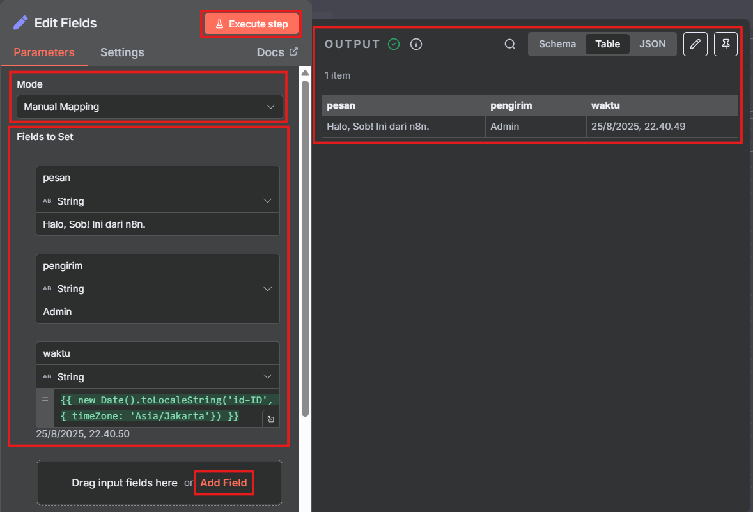
Task: Click the output info circle icon
Action: [x=416, y=44]
